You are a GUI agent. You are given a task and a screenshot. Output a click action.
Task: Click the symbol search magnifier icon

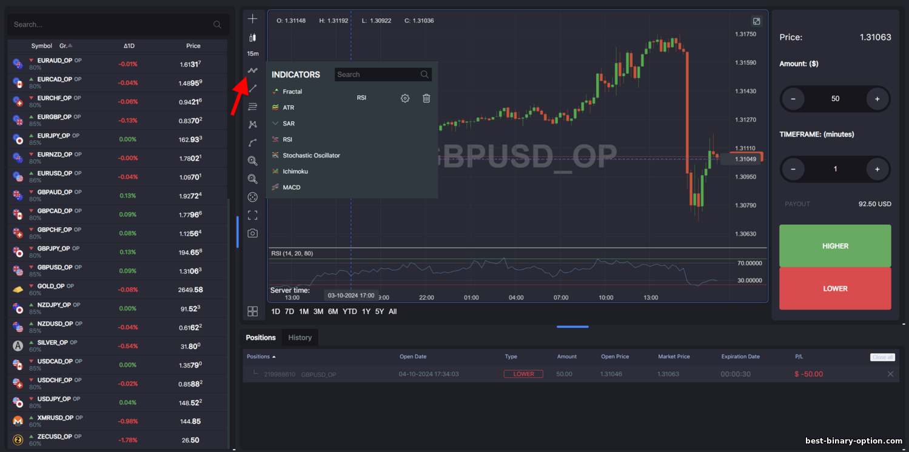click(218, 25)
